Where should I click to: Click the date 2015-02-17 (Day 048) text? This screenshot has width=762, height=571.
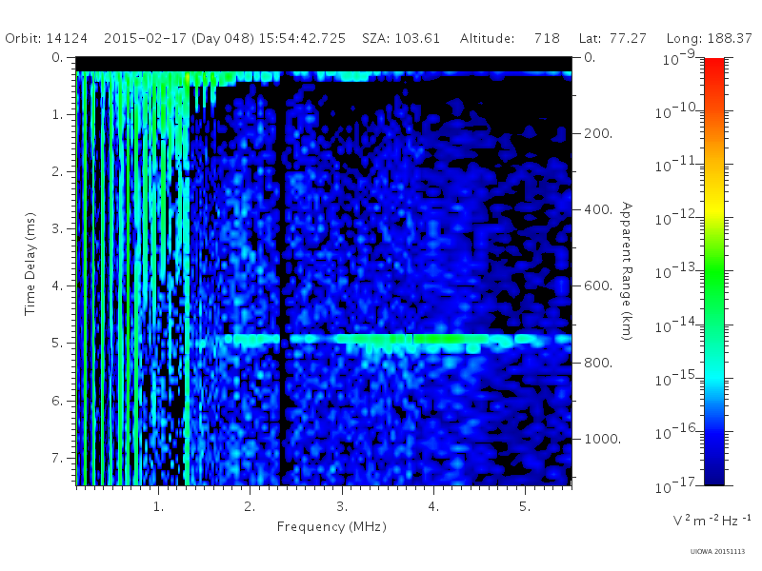[179, 39]
